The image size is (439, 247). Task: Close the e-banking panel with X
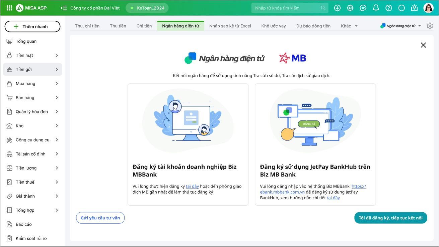click(x=423, y=45)
